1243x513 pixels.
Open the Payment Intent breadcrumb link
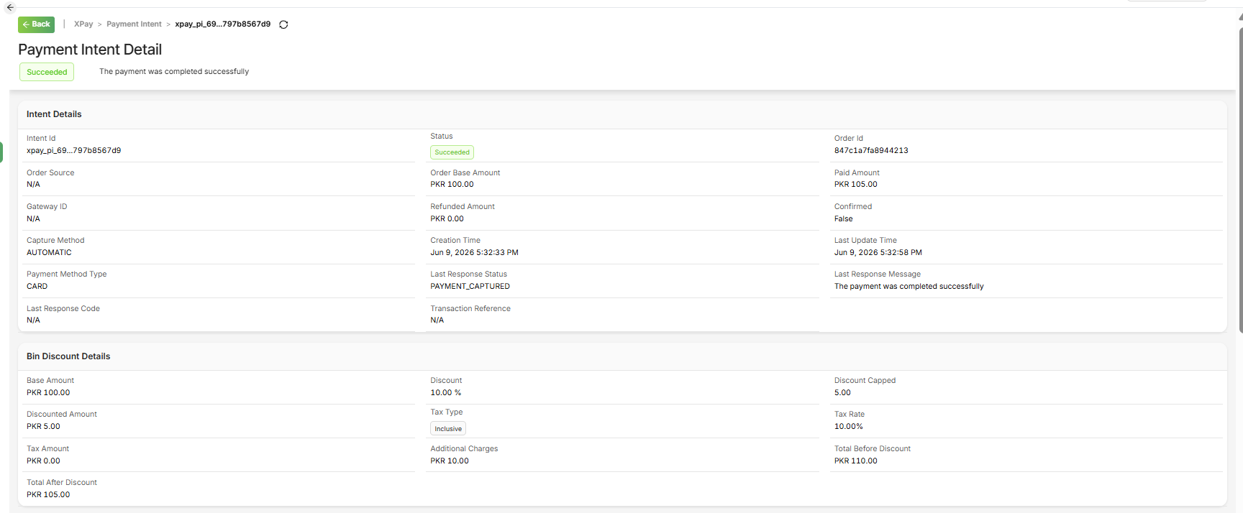point(134,24)
